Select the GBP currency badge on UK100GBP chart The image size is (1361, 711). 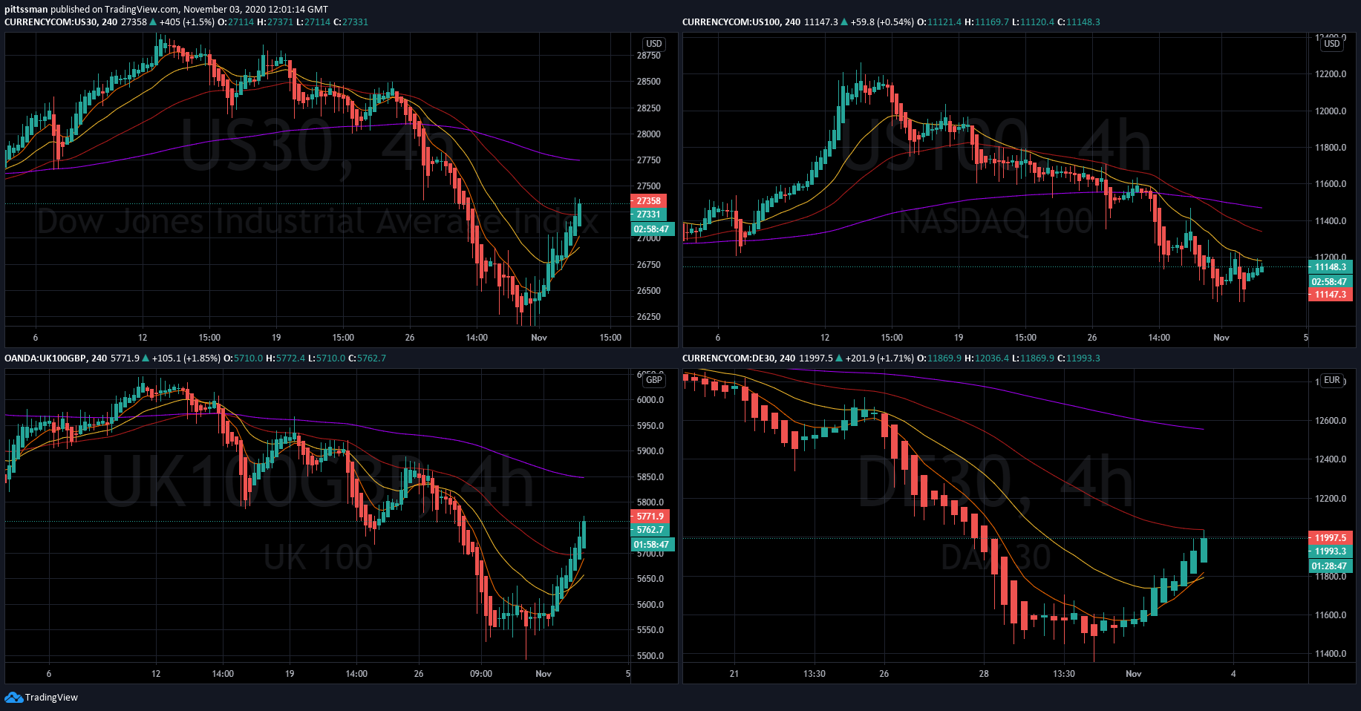click(x=653, y=380)
